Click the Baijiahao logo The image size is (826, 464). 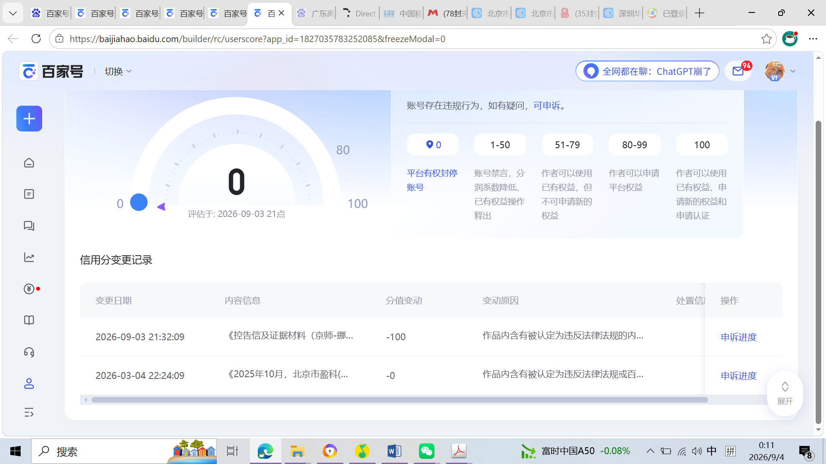point(52,71)
